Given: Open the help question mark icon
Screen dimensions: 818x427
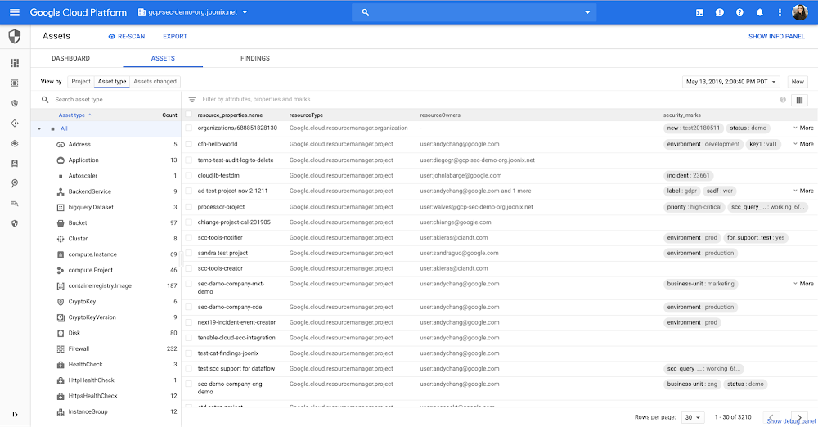Looking at the screenshot, I should (x=739, y=12).
